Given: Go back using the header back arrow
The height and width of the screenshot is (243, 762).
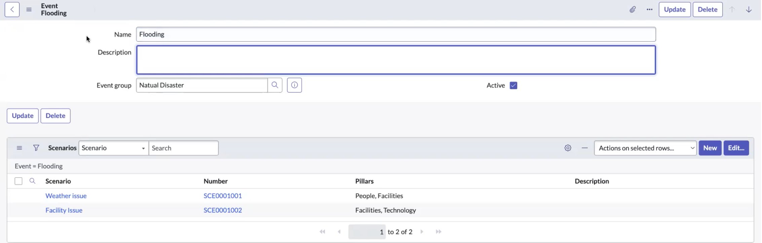Looking at the screenshot, I should [x=12, y=9].
